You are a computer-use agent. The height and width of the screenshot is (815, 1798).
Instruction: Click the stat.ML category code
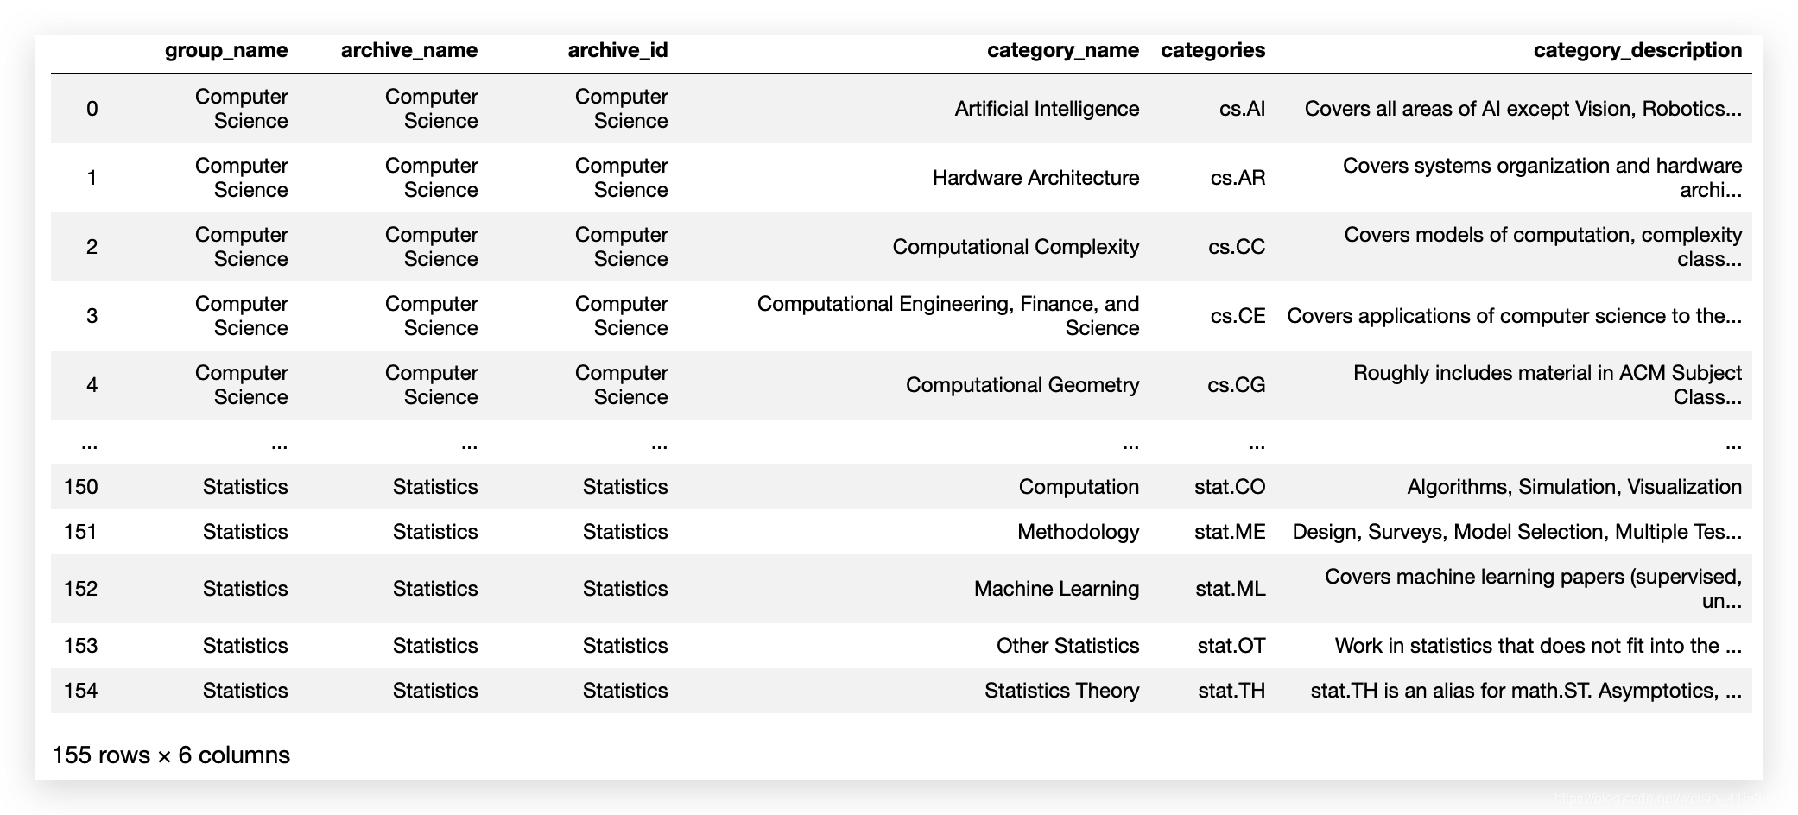click(1231, 589)
